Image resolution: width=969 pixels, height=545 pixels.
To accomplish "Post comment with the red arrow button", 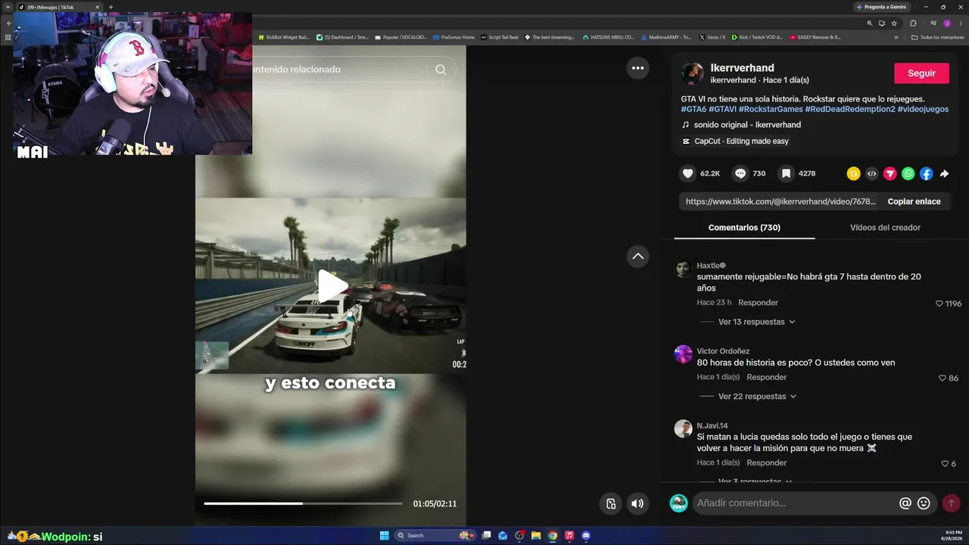I will pos(951,503).
